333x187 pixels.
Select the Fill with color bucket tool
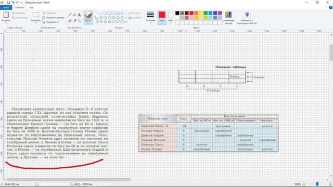[x=74, y=15]
